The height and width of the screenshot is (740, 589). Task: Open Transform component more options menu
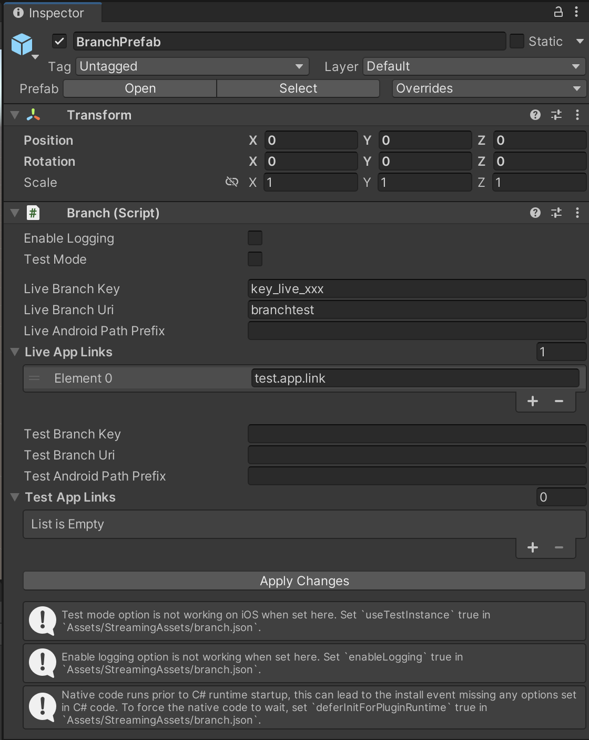(x=577, y=115)
